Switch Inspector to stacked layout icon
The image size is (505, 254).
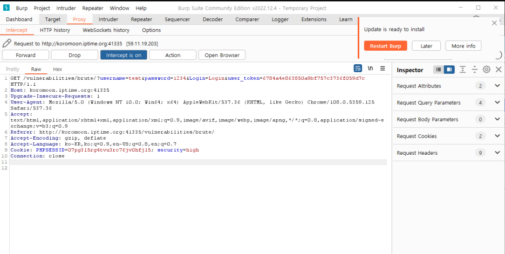tap(438, 70)
